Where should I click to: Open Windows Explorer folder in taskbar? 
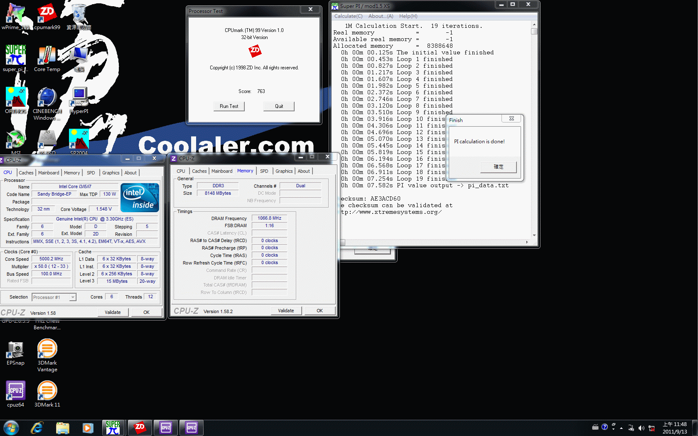pyautogui.click(x=62, y=428)
